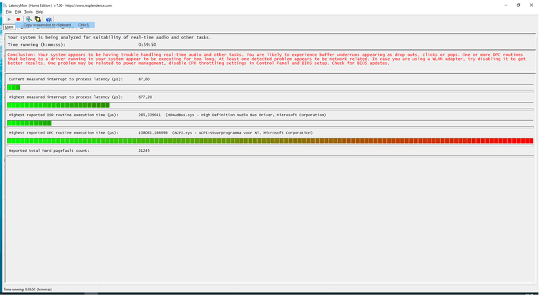Click the time running value 0:59:50
Viewport: 541px width, 295px height.
pos(147,45)
